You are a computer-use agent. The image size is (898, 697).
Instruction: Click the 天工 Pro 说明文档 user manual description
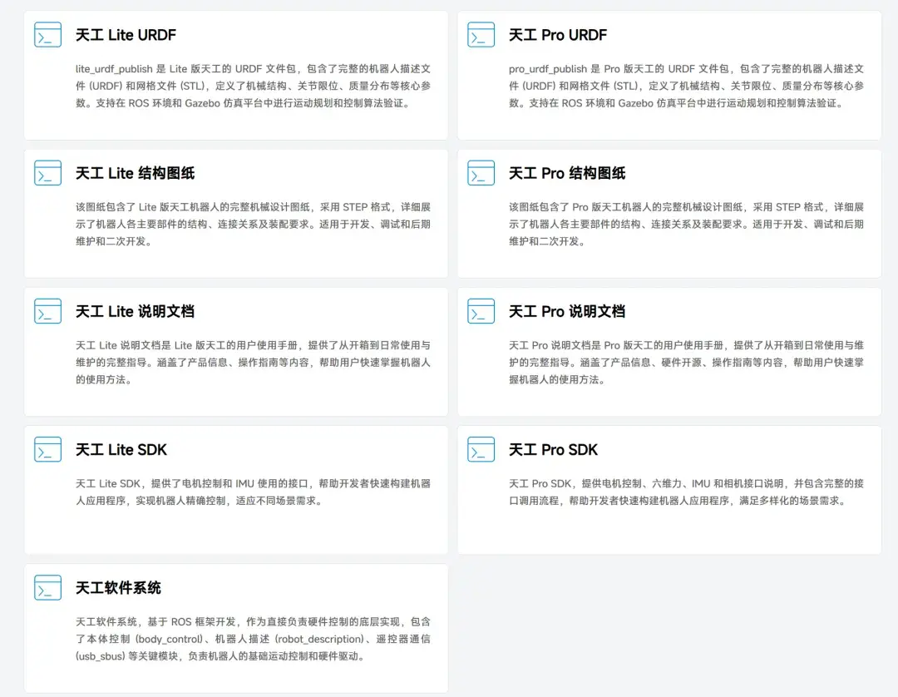tap(686, 363)
